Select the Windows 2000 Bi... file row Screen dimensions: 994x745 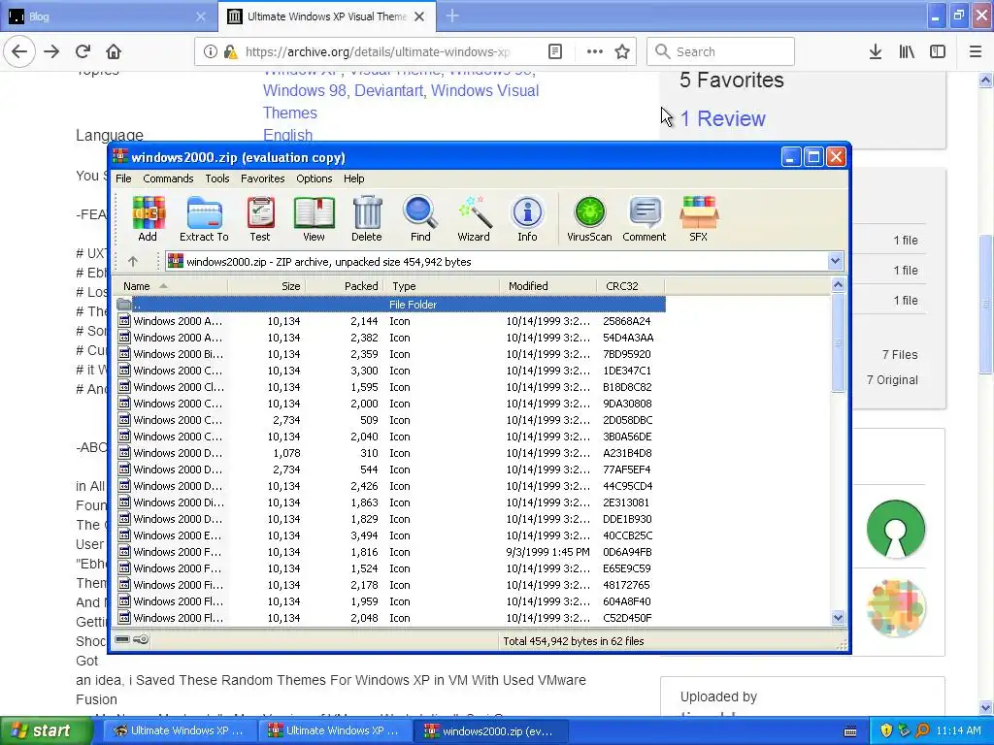coord(390,354)
